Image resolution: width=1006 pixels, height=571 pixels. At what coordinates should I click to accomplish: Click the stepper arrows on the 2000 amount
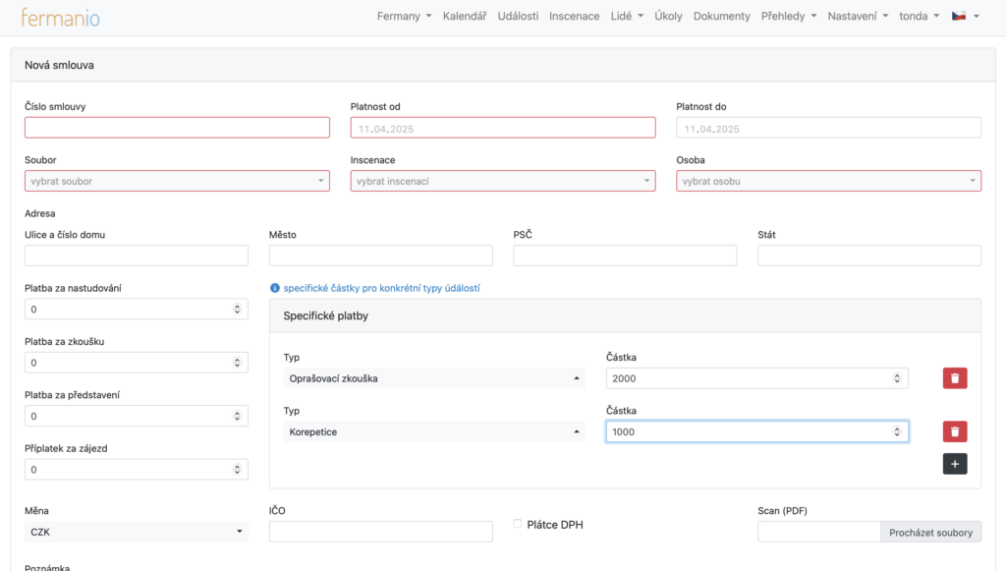point(897,378)
